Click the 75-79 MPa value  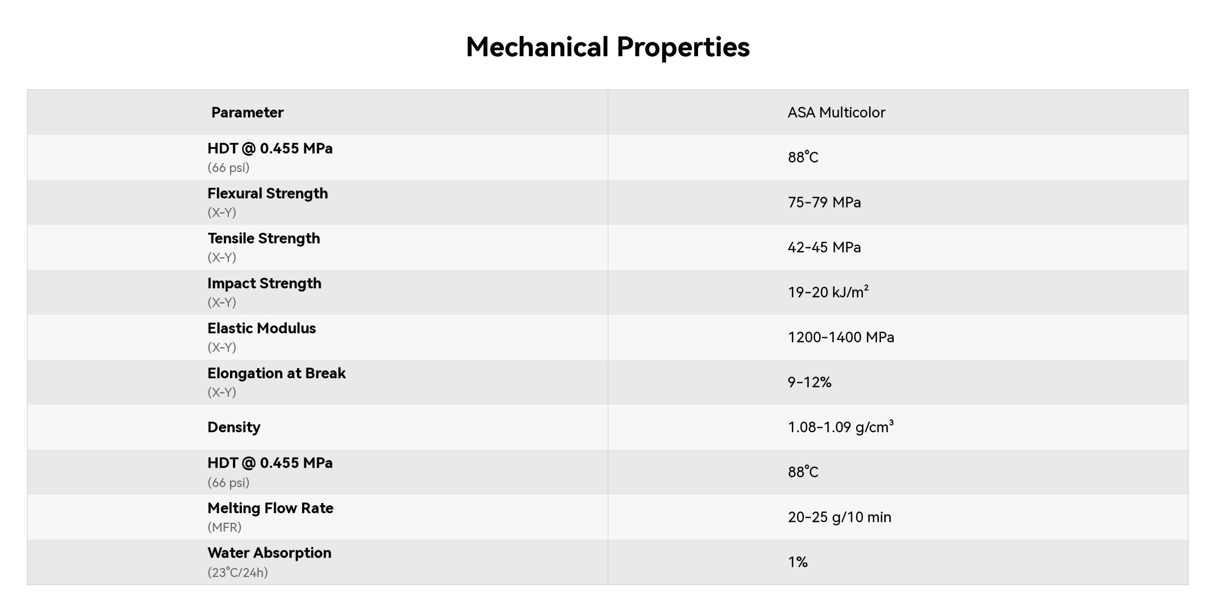click(824, 202)
